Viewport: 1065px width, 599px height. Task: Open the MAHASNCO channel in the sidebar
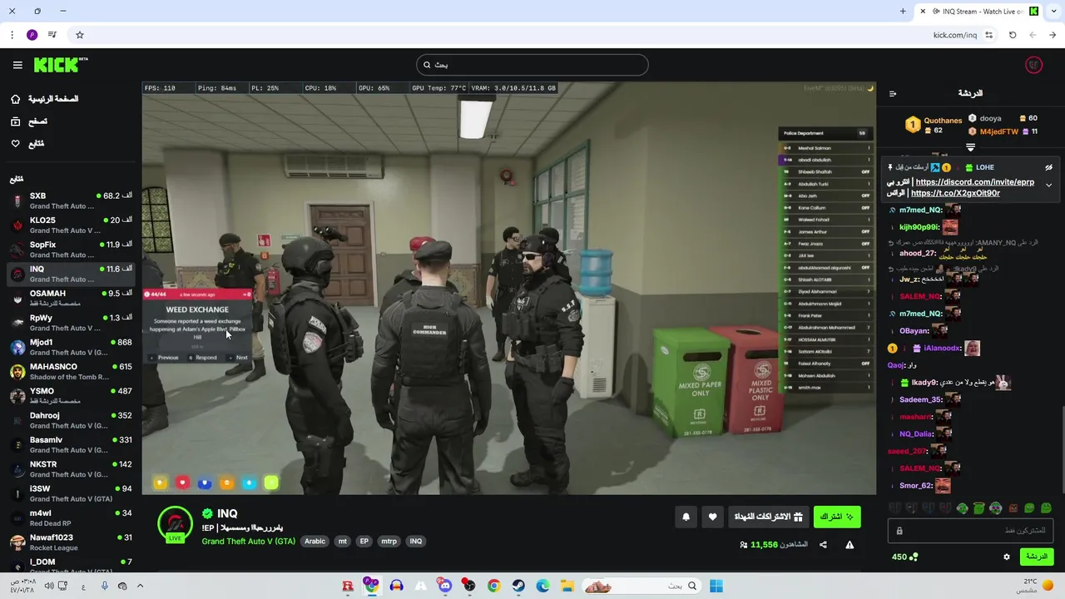coord(71,371)
